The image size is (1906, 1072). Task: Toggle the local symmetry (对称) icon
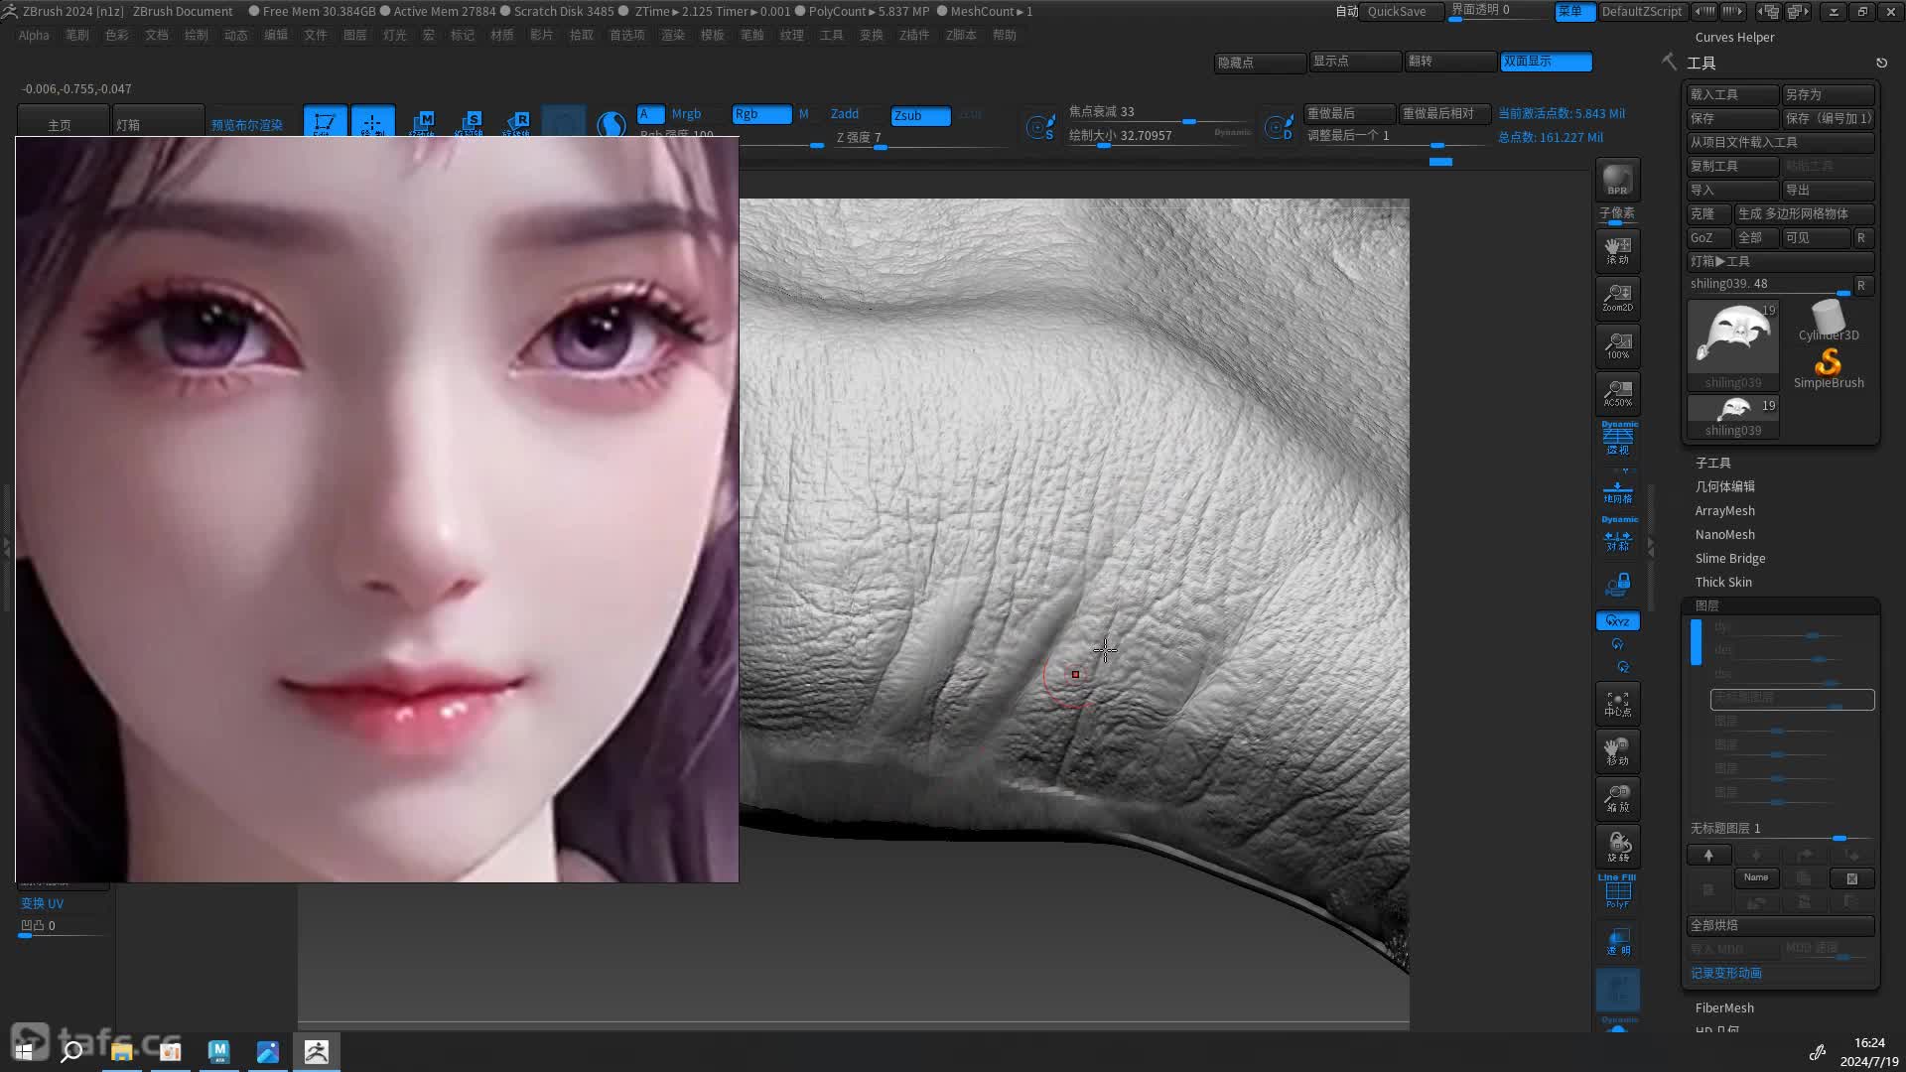pyautogui.click(x=1617, y=536)
